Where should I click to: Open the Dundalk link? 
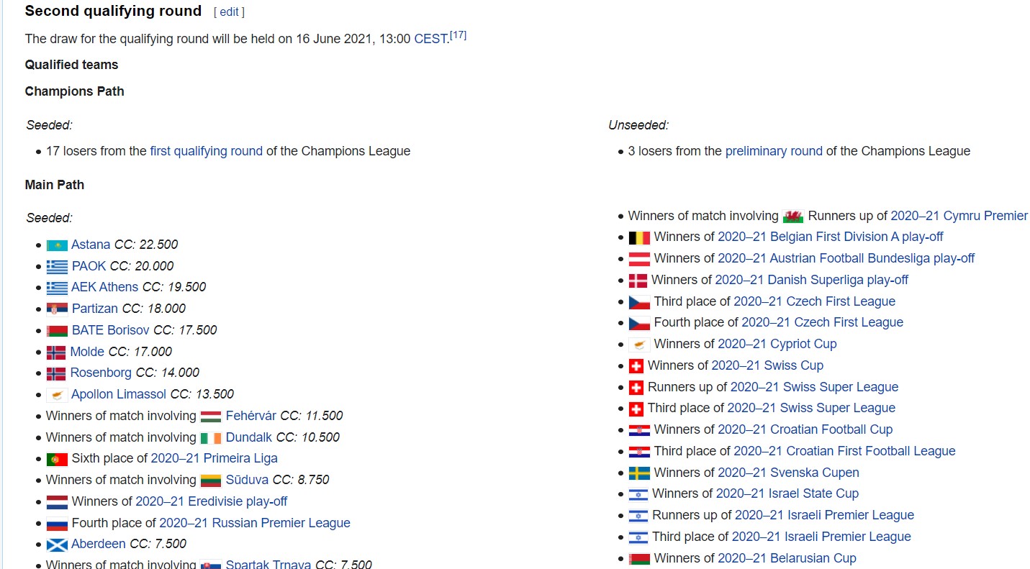(x=249, y=437)
